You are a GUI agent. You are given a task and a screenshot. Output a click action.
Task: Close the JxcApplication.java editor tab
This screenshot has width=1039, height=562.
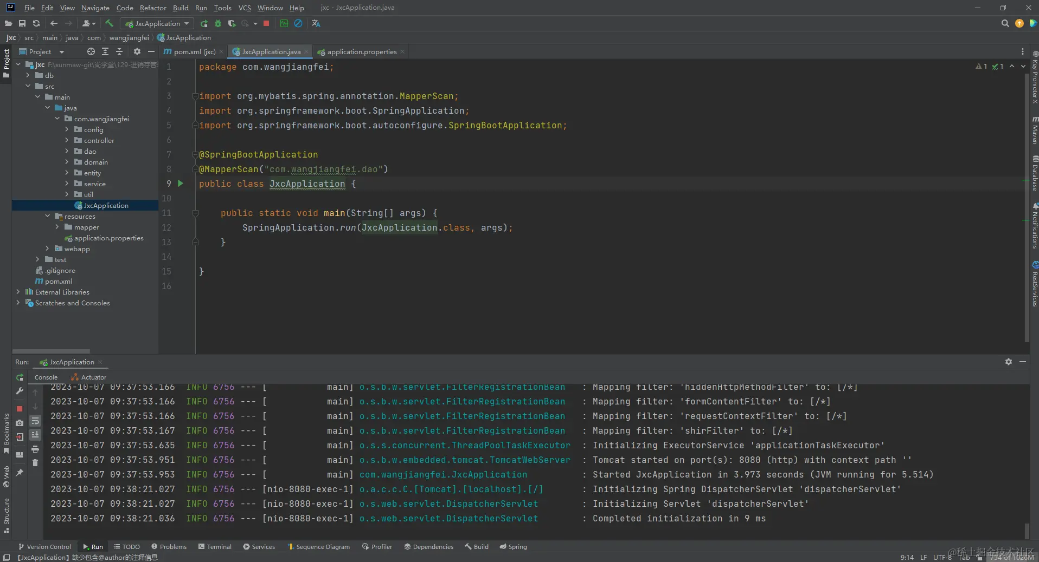[306, 51]
